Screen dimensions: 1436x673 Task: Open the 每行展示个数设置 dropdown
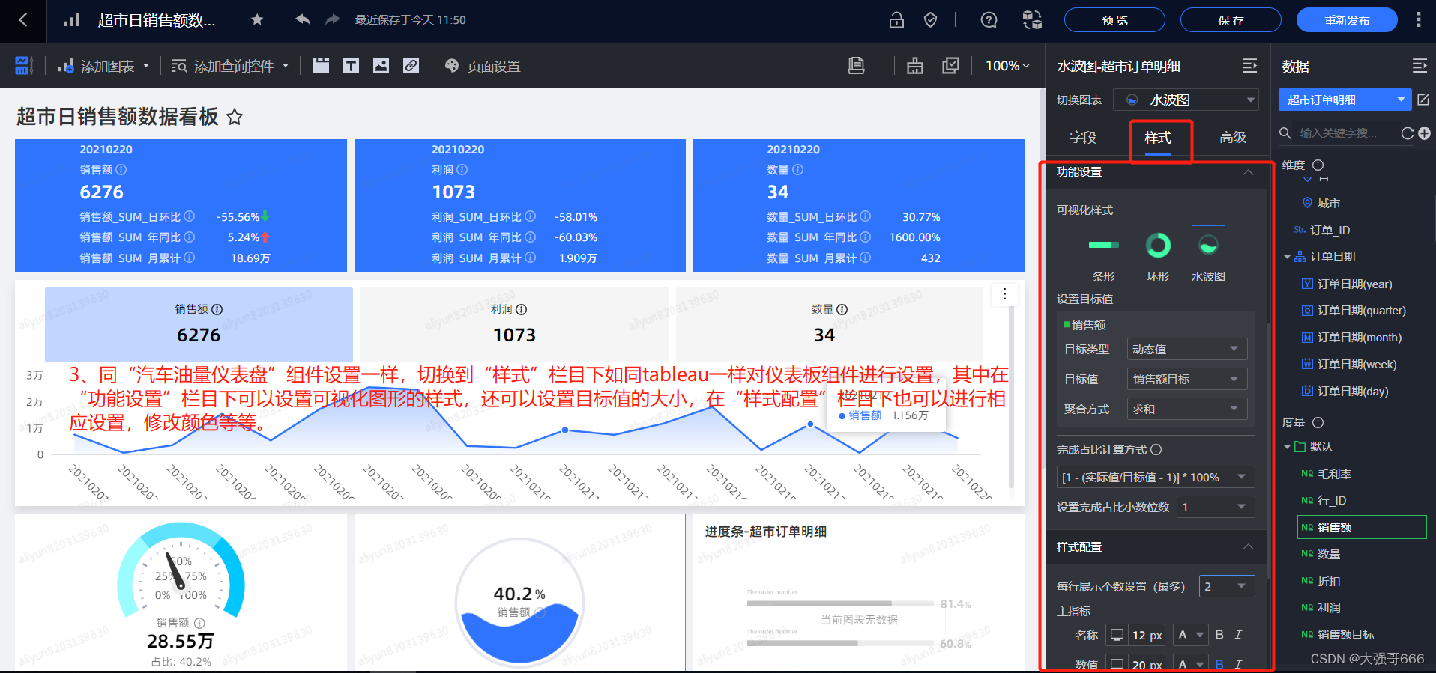(1227, 586)
